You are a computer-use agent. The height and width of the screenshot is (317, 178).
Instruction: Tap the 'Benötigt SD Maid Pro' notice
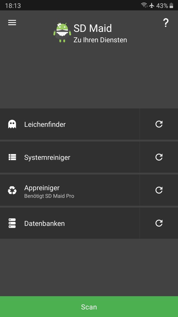click(x=49, y=196)
